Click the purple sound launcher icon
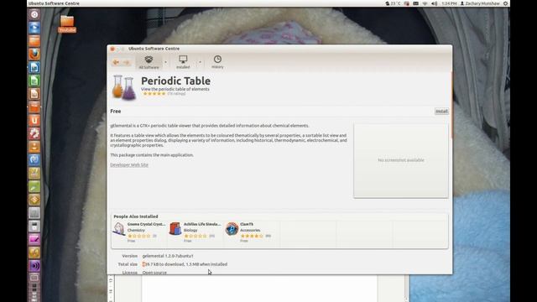537x302 pixels. pos(34,266)
